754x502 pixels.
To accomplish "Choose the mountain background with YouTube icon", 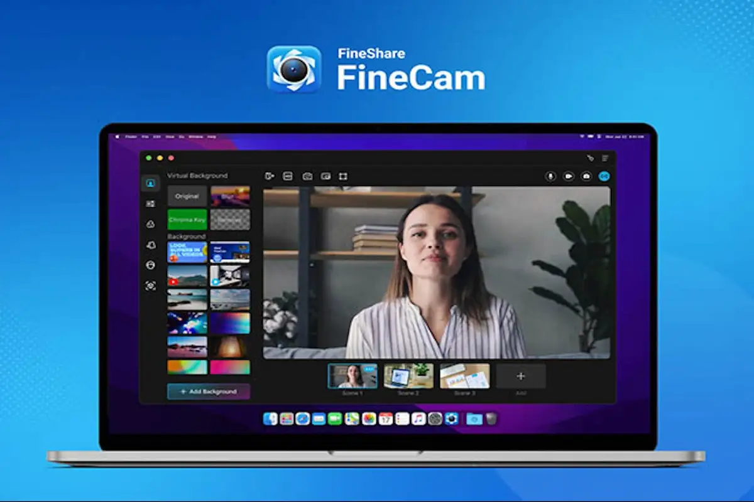I will [x=187, y=275].
